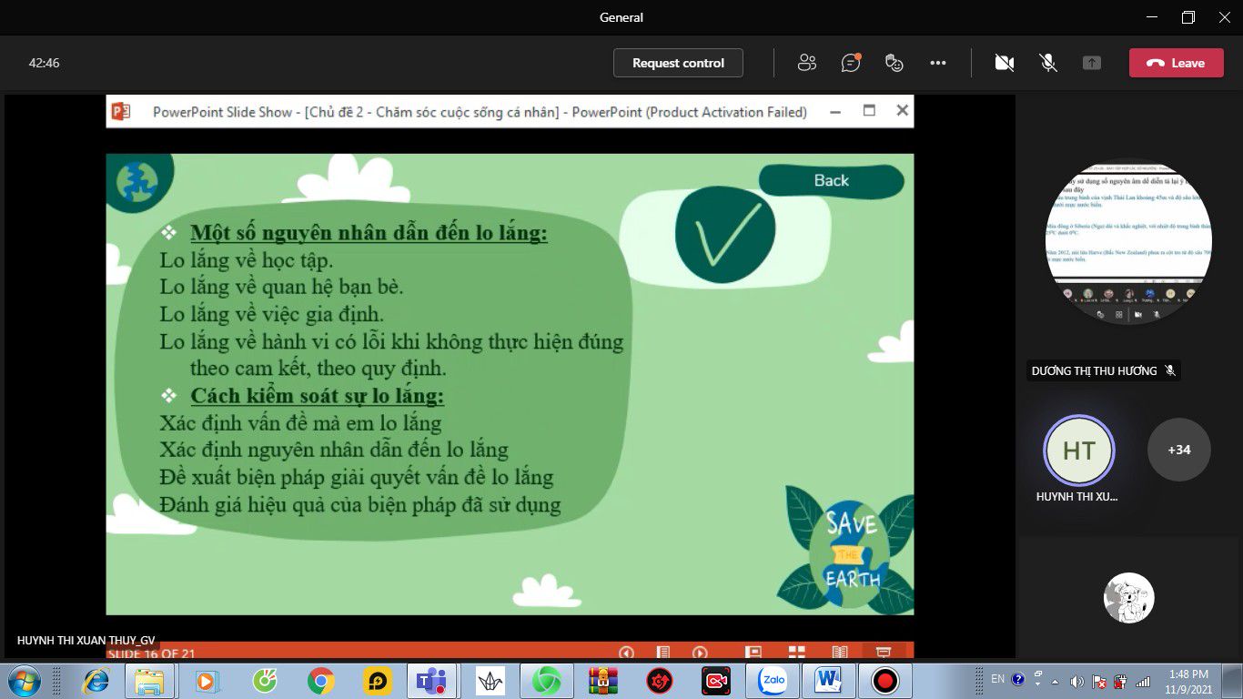Open the meeting chat icon
The width and height of the screenshot is (1243, 699).
tap(851, 63)
